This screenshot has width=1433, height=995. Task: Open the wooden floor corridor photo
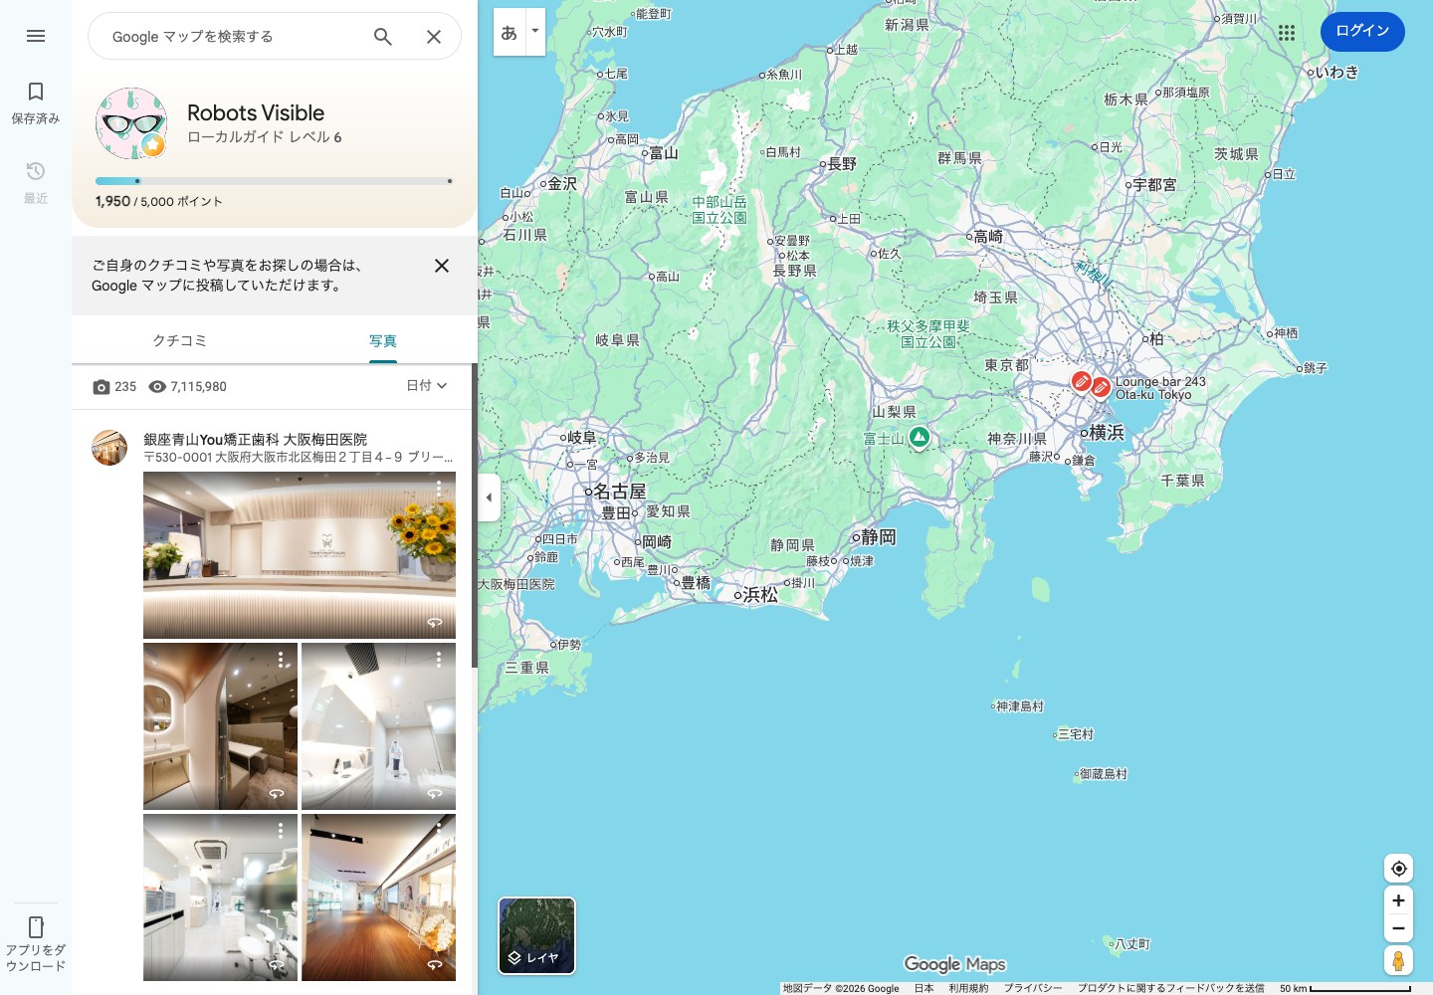tap(378, 897)
